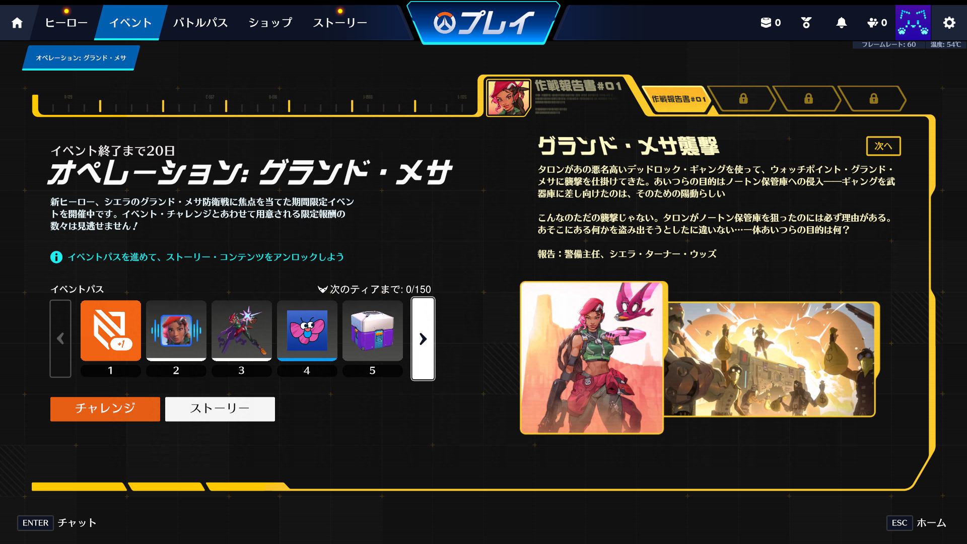The image size is (967, 544).
Task: Select the first locked report tab
Action: coord(743,99)
